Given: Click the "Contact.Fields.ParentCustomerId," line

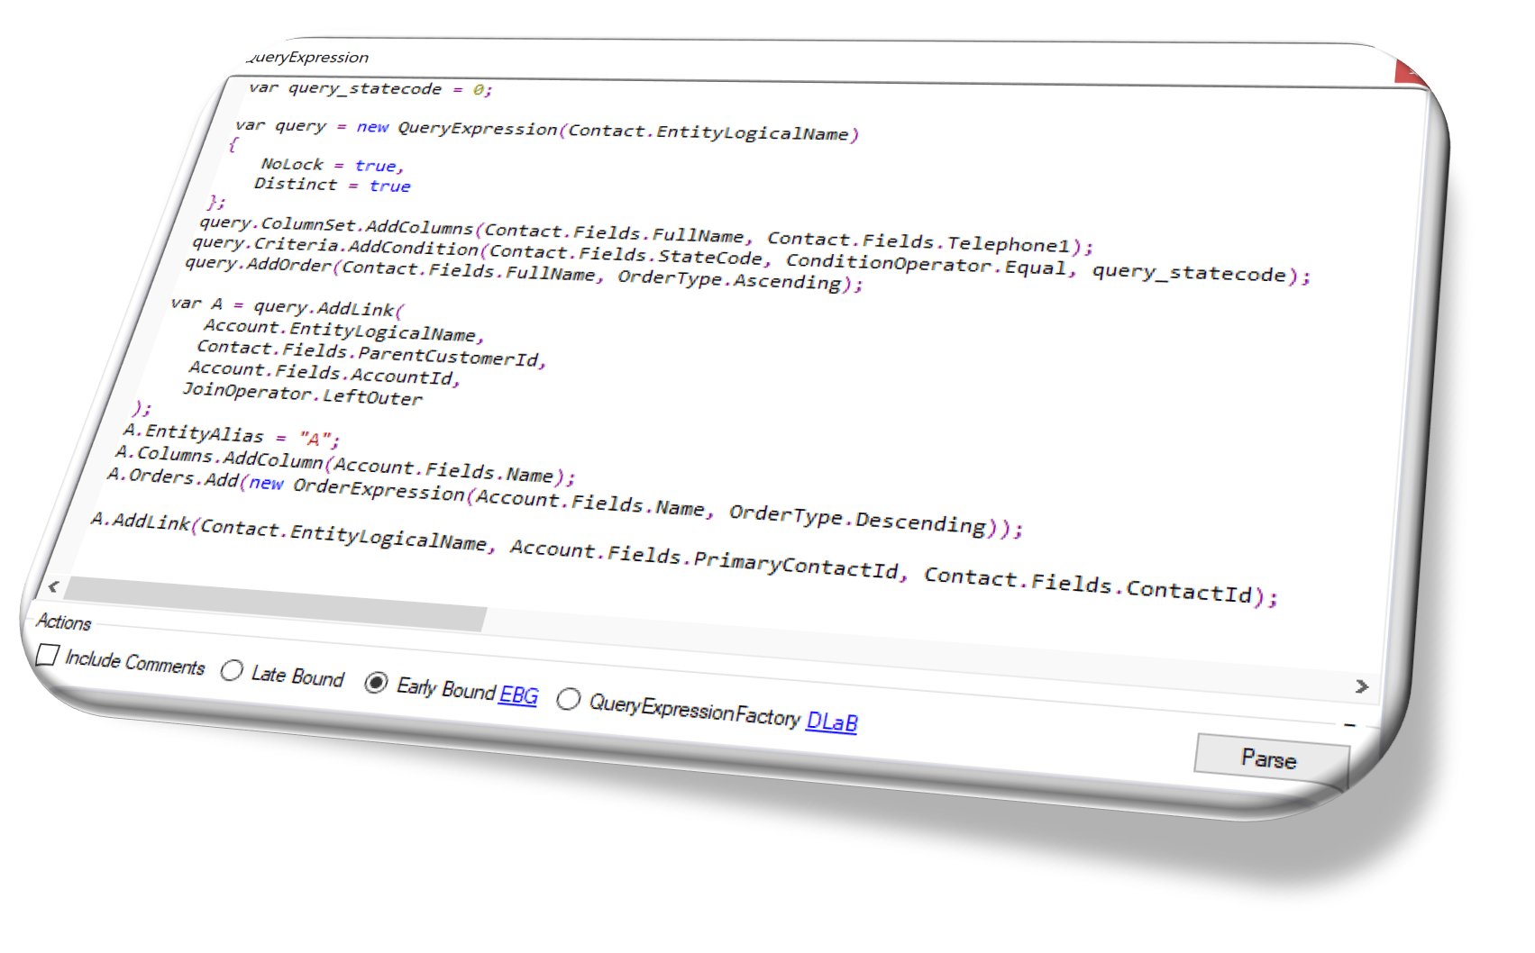Looking at the screenshot, I should [x=371, y=353].
